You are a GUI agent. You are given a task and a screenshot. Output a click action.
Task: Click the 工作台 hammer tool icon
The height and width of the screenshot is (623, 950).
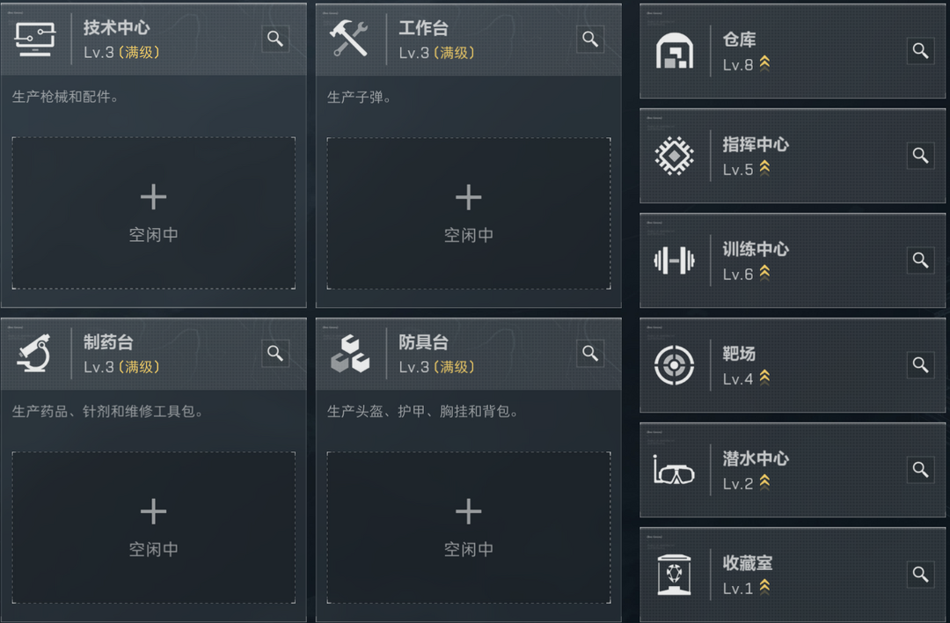[x=350, y=39]
